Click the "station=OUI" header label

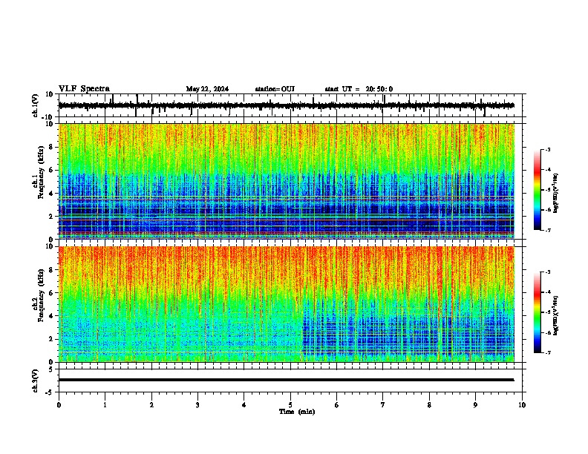coord(275,89)
